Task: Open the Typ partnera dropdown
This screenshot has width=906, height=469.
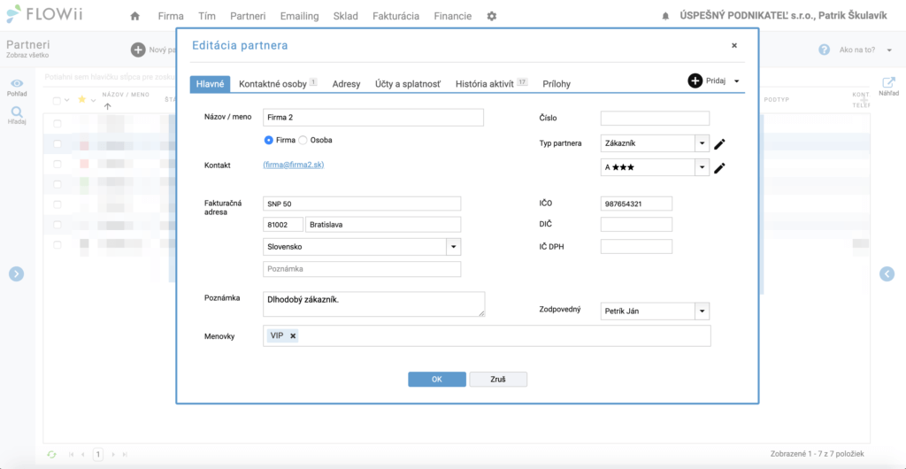Action: pos(702,143)
